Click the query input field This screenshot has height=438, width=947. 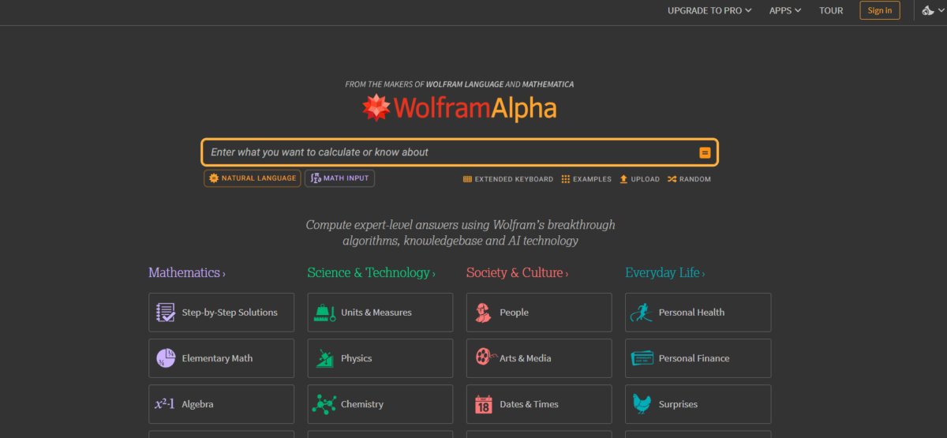pos(450,152)
